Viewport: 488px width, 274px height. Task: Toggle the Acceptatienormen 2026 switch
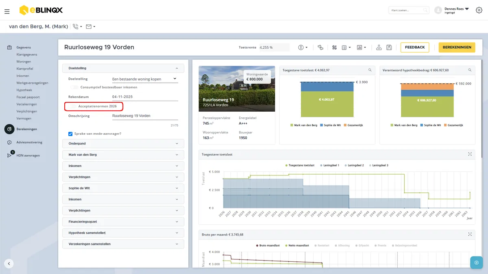[72, 106]
